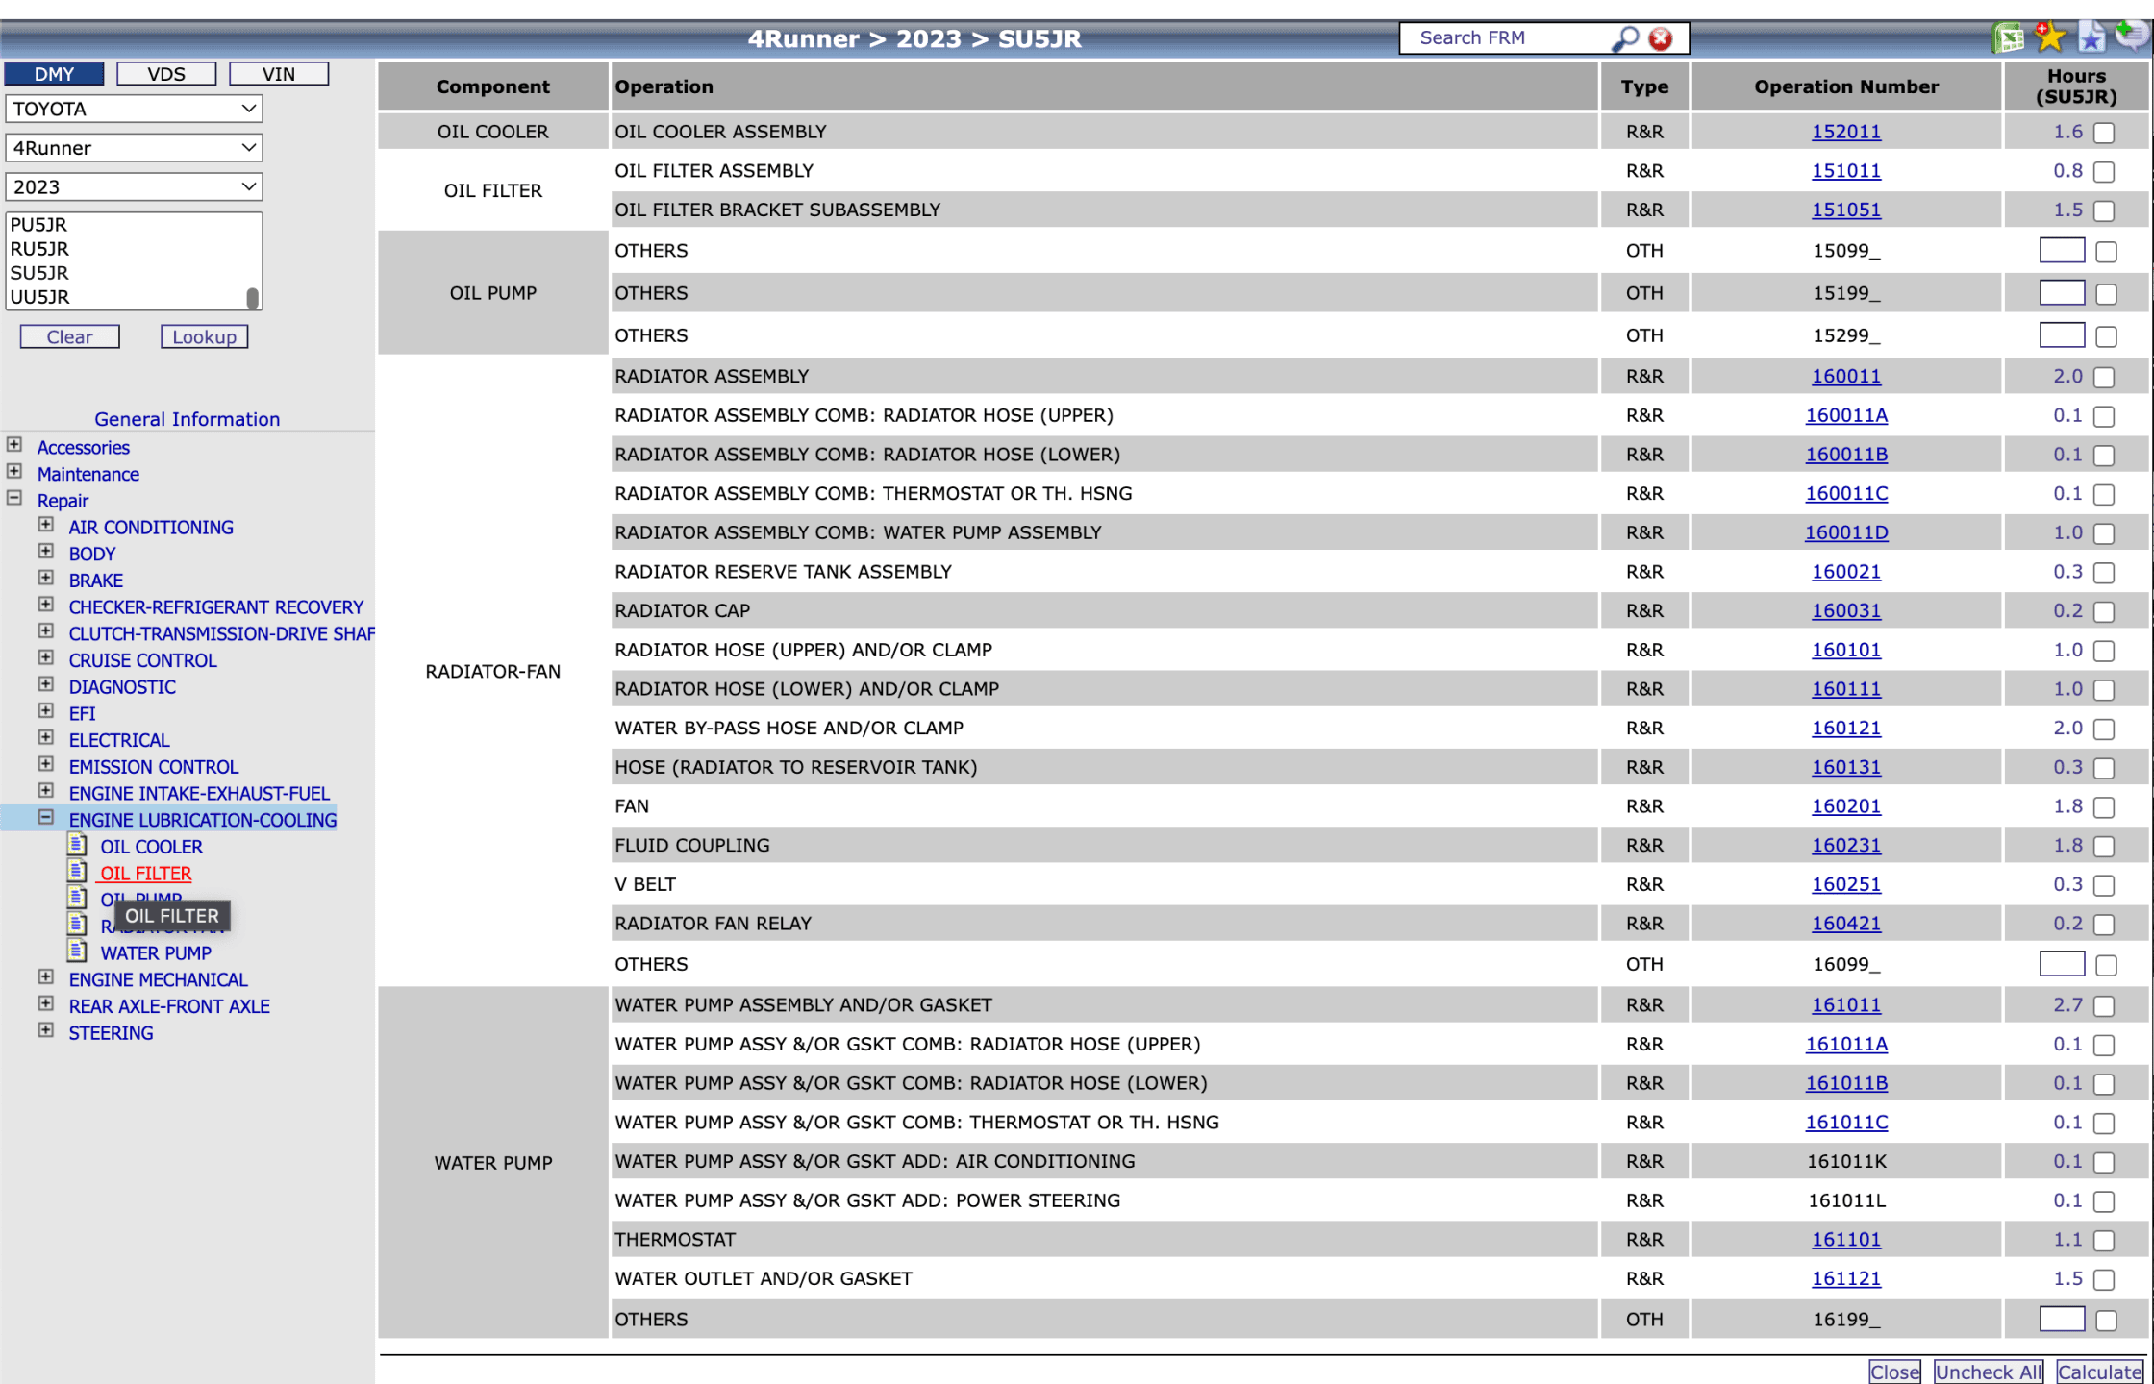Open operation number 160201 link
Viewport: 2154px width, 1384px height.
coord(1845,806)
